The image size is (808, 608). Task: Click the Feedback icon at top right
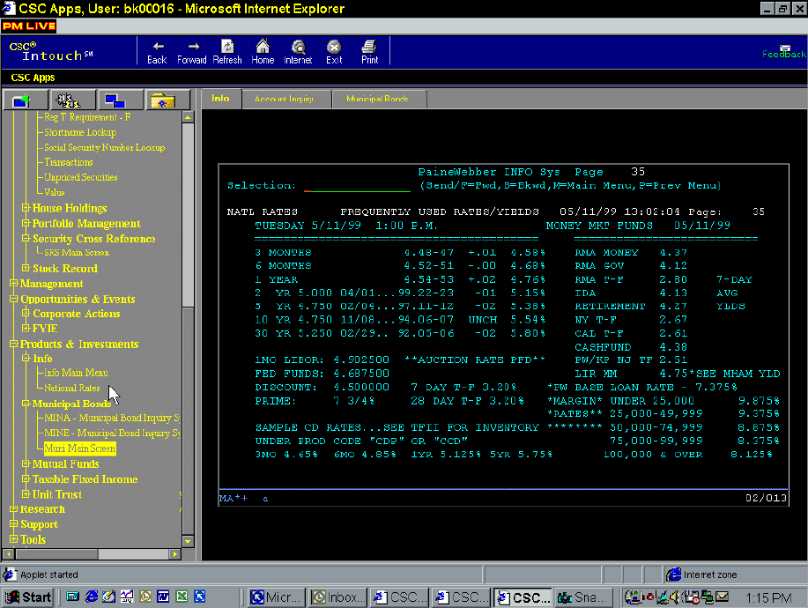pyautogui.click(x=784, y=52)
